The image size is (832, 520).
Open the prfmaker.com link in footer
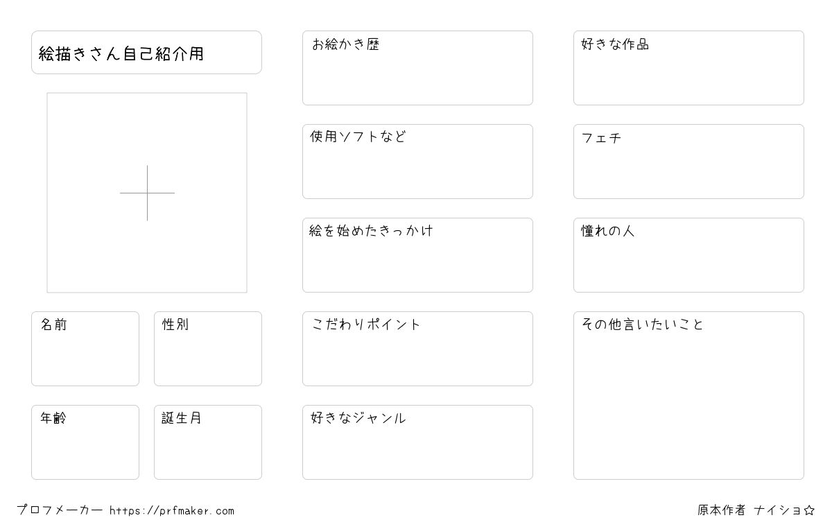(172, 511)
